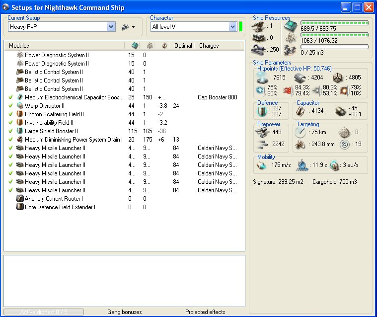Deactivate the Large Shield Booster II checkmark

pyautogui.click(x=11, y=131)
